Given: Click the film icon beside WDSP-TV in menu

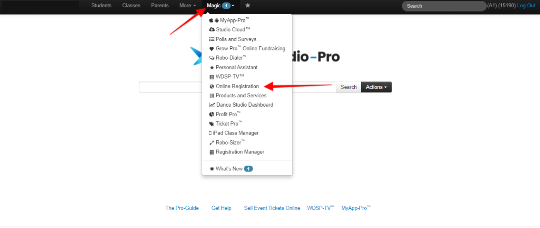Looking at the screenshot, I should [x=212, y=77].
